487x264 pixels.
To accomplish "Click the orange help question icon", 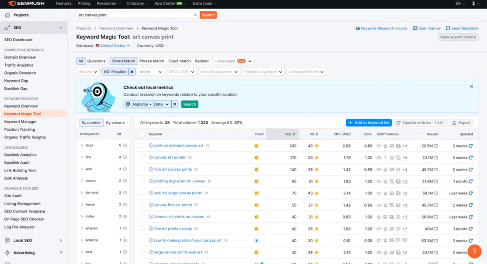I will (474, 251).
